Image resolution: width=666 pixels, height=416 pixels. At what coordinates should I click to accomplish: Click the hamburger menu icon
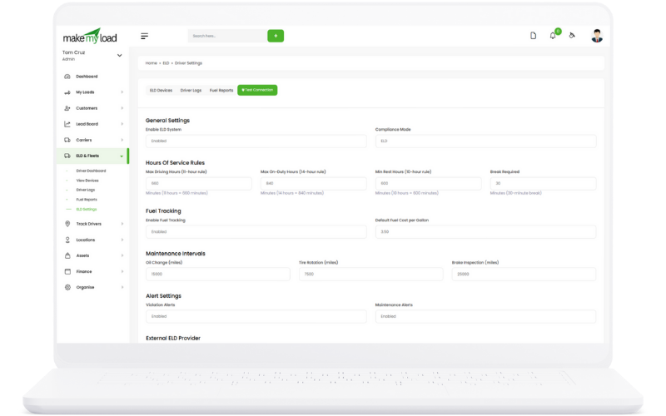pos(144,36)
